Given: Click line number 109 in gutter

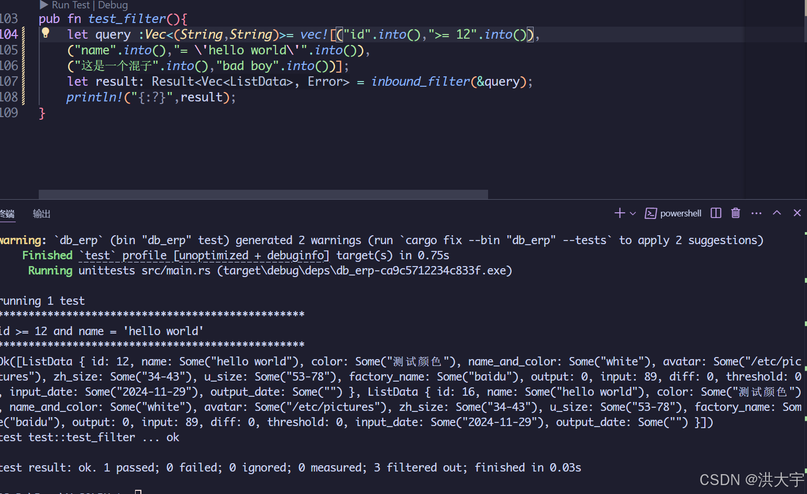Looking at the screenshot, I should pyautogui.click(x=9, y=113).
